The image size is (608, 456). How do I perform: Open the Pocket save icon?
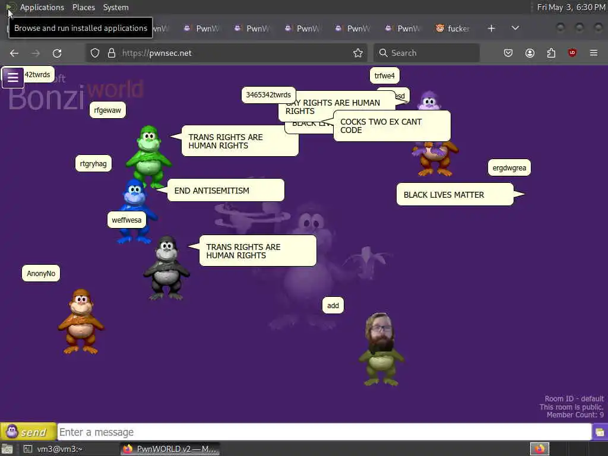pos(508,53)
